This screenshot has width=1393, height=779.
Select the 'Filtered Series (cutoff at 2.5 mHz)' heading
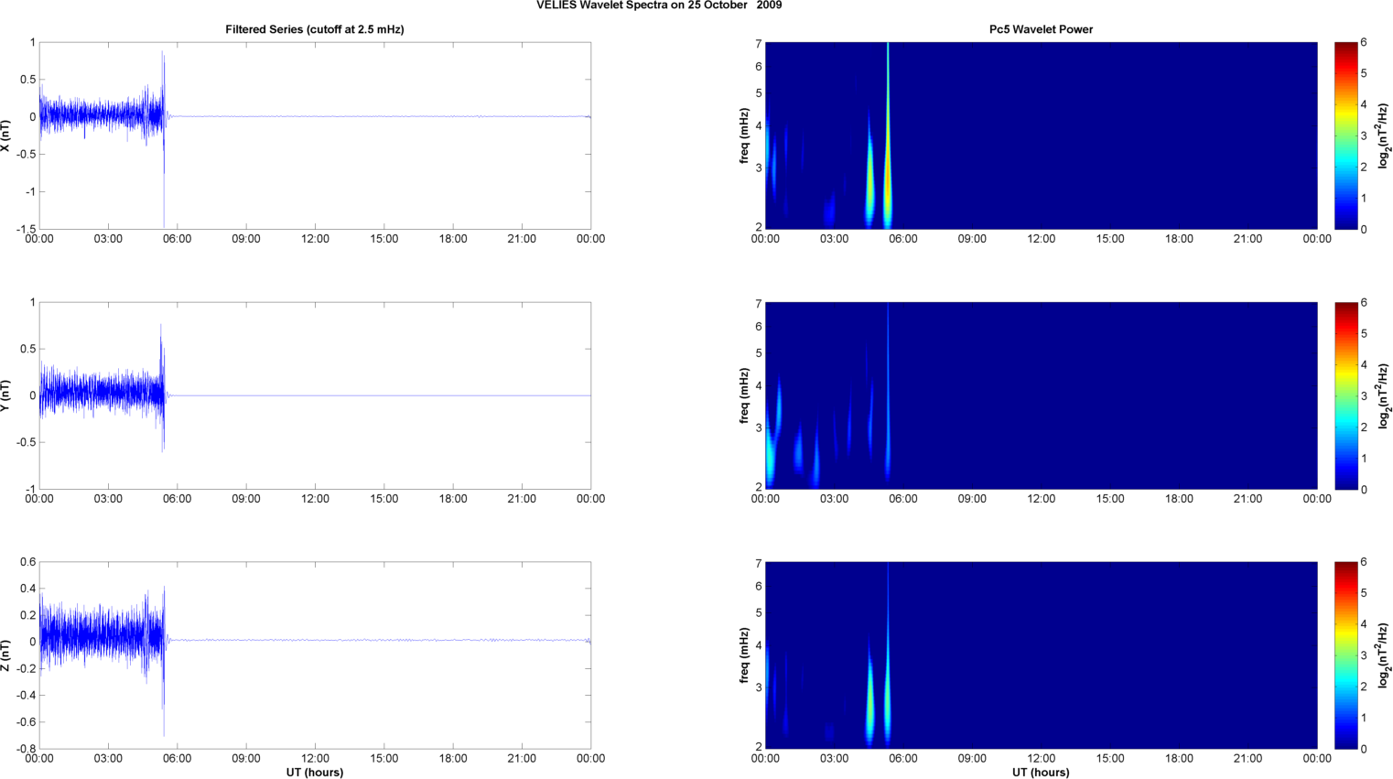pyautogui.click(x=315, y=29)
